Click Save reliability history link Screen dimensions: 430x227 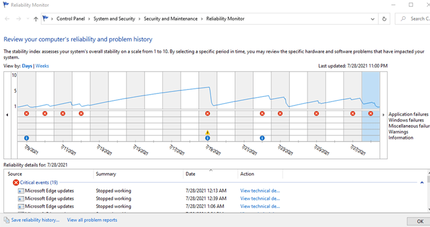[35, 220]
